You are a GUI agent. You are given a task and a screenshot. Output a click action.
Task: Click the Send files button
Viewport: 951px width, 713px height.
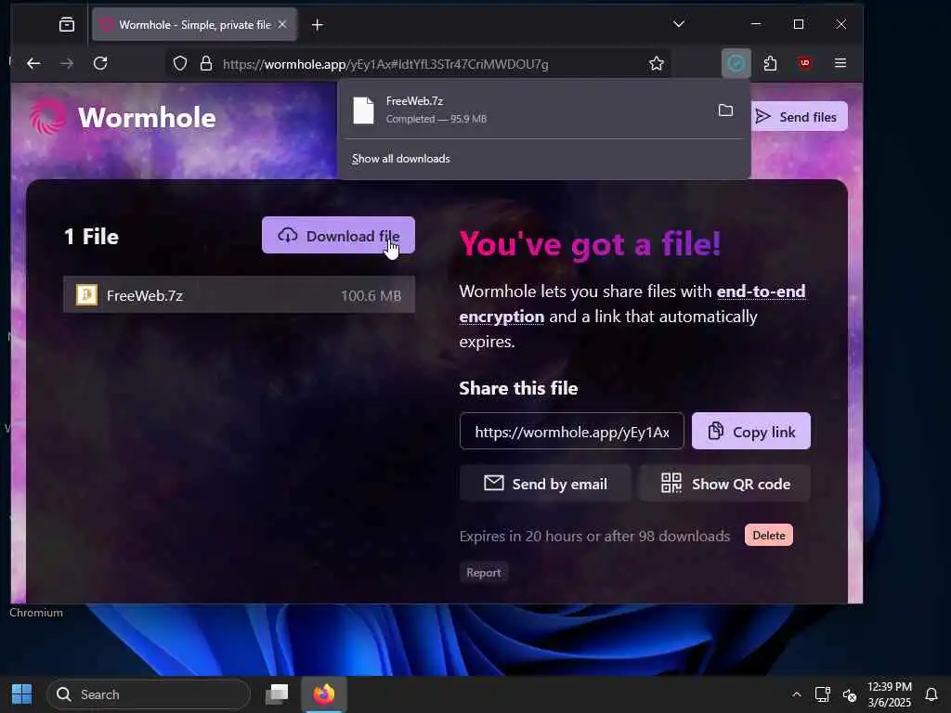point(799,116)
